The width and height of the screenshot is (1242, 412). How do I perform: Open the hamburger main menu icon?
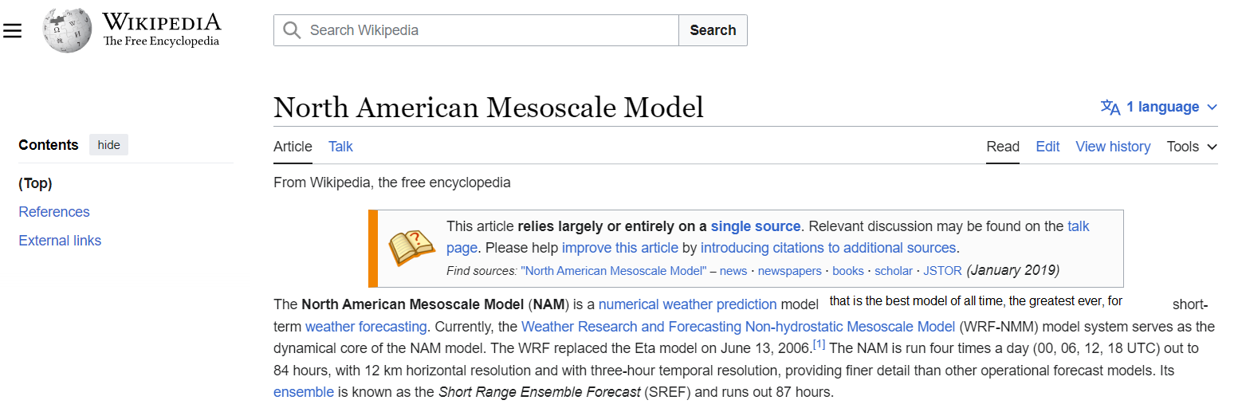(x=12, y=31)
